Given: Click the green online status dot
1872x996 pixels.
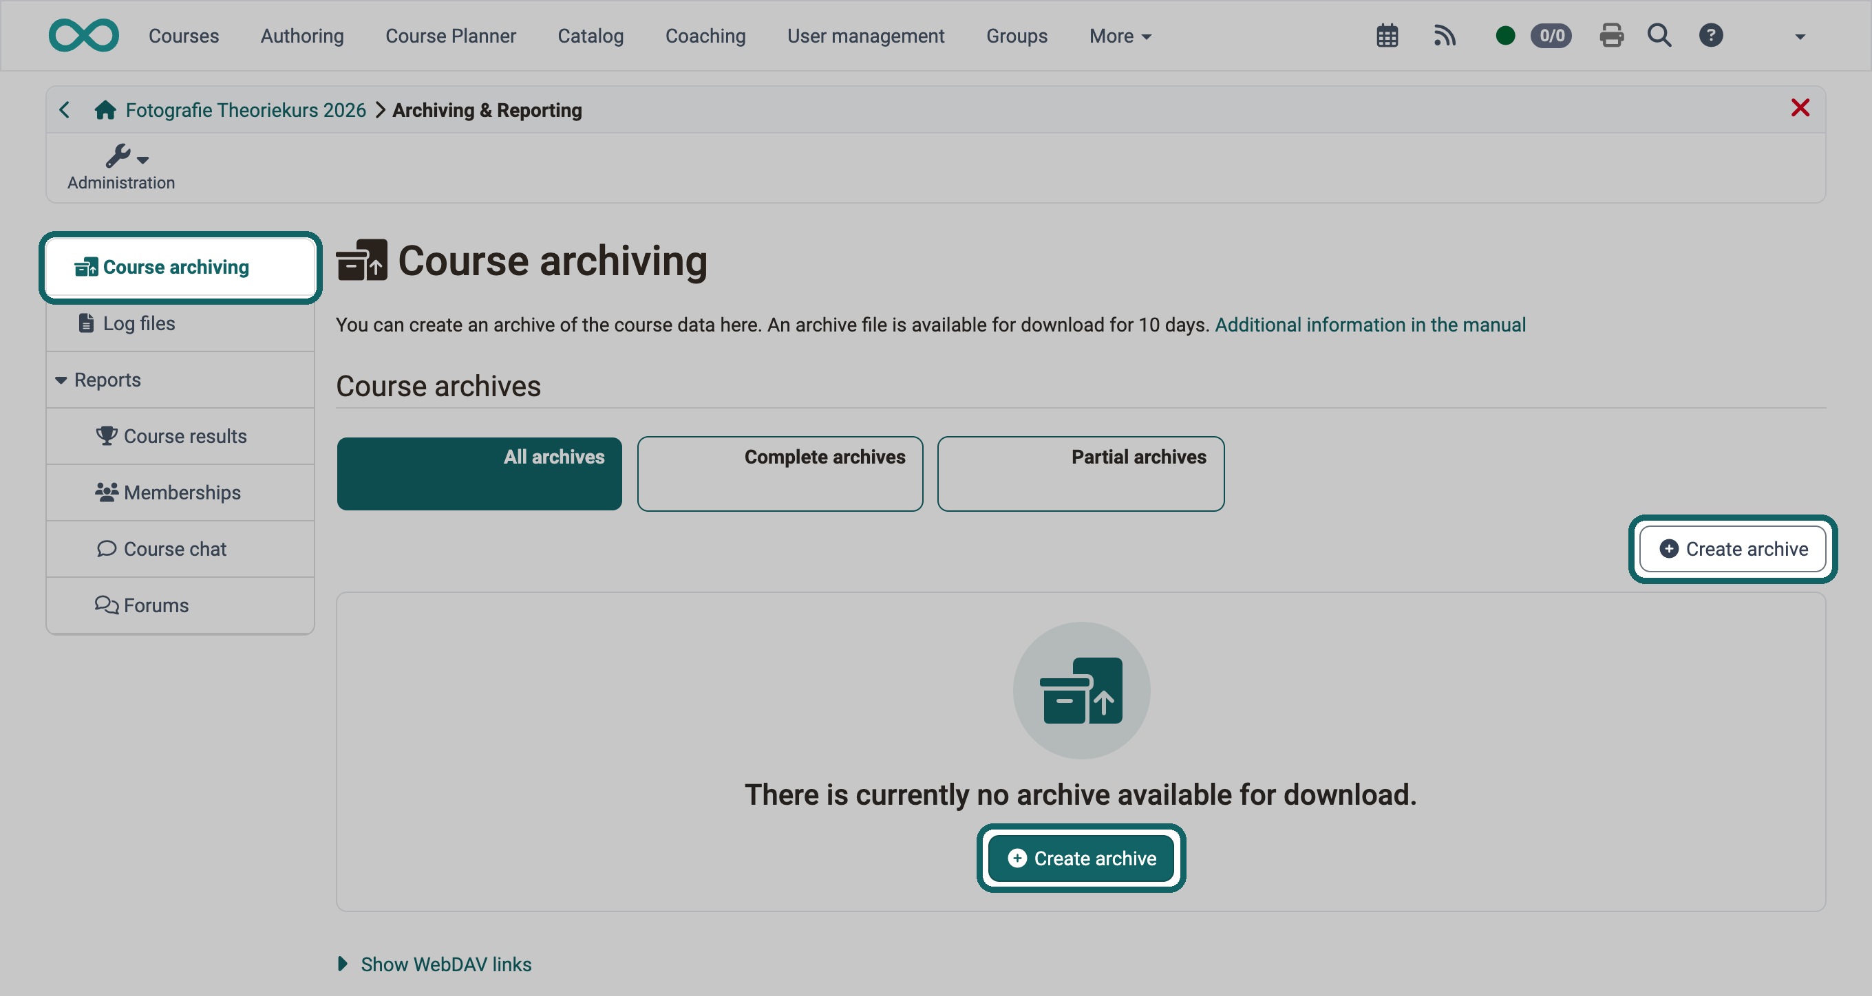Looking at the screenshot, I should point(1505,36).
